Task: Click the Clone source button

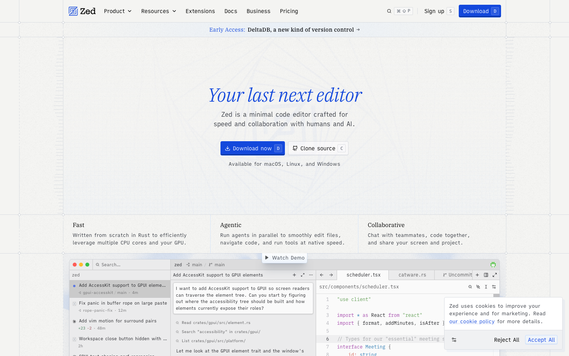Action: click(x=318, y=148)
